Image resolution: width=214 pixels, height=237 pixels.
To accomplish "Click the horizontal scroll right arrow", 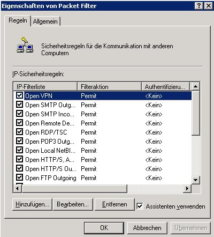I will click(187, 188).
